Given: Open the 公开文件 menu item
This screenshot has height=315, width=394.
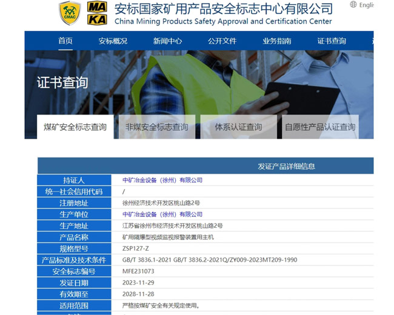Looking at the screenshot, I should click(x=222, y=41).
